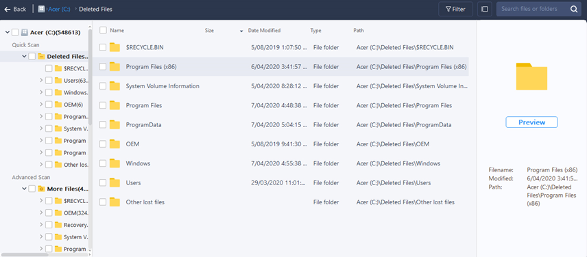Check the Acer (C:) root checkbox in tree
This screenshot has height=257, width=587.
pos(15,32)
